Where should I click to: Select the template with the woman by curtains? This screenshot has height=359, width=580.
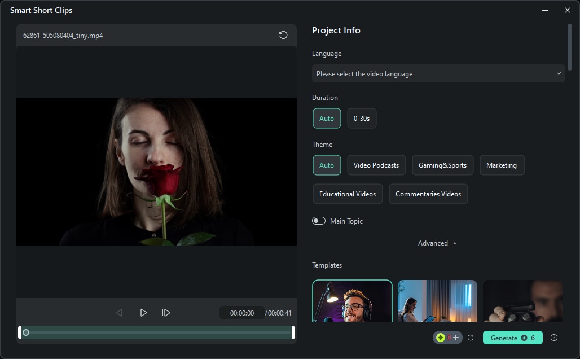click(437, 300)
